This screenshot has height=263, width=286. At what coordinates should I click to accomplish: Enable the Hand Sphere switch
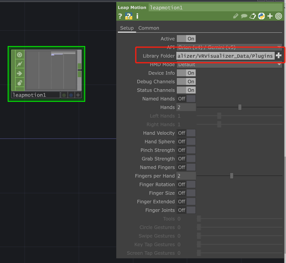[x=186, y=141]
